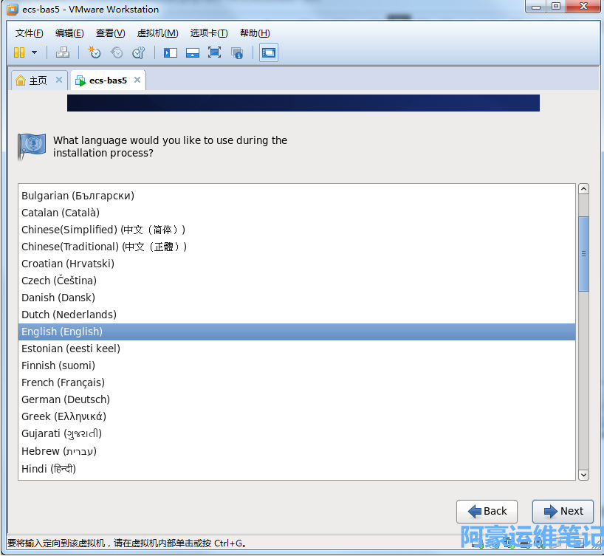Open the 文件(F) menu
Image resolution: width=604 pixels, height=556 pixels.
[x=29, y=33]
